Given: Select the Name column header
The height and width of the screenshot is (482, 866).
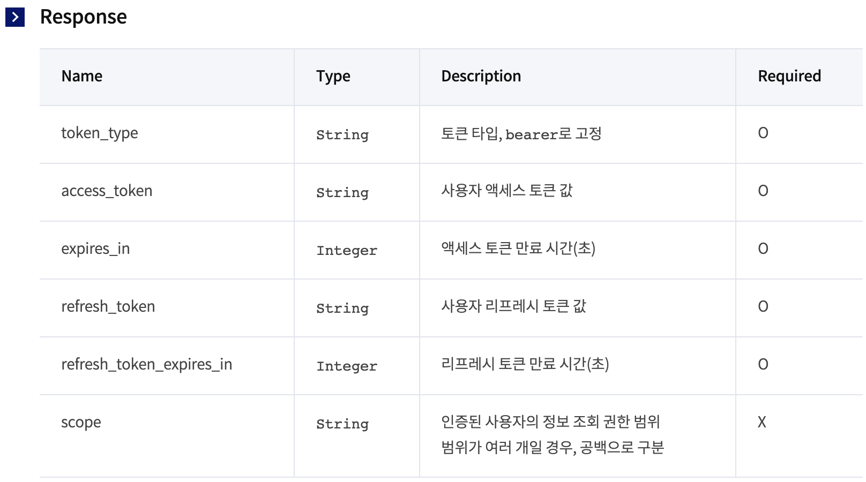Looking at the screenshot, I should pos(82,76).
